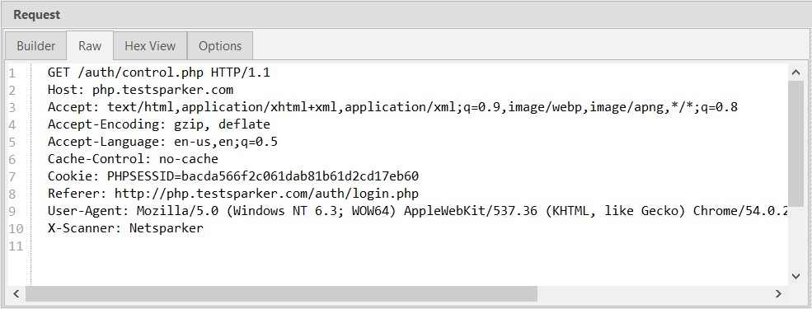812x309 pixels.
Task: Click the horizontal scrollbar left arrow
Action: point(16,294)
